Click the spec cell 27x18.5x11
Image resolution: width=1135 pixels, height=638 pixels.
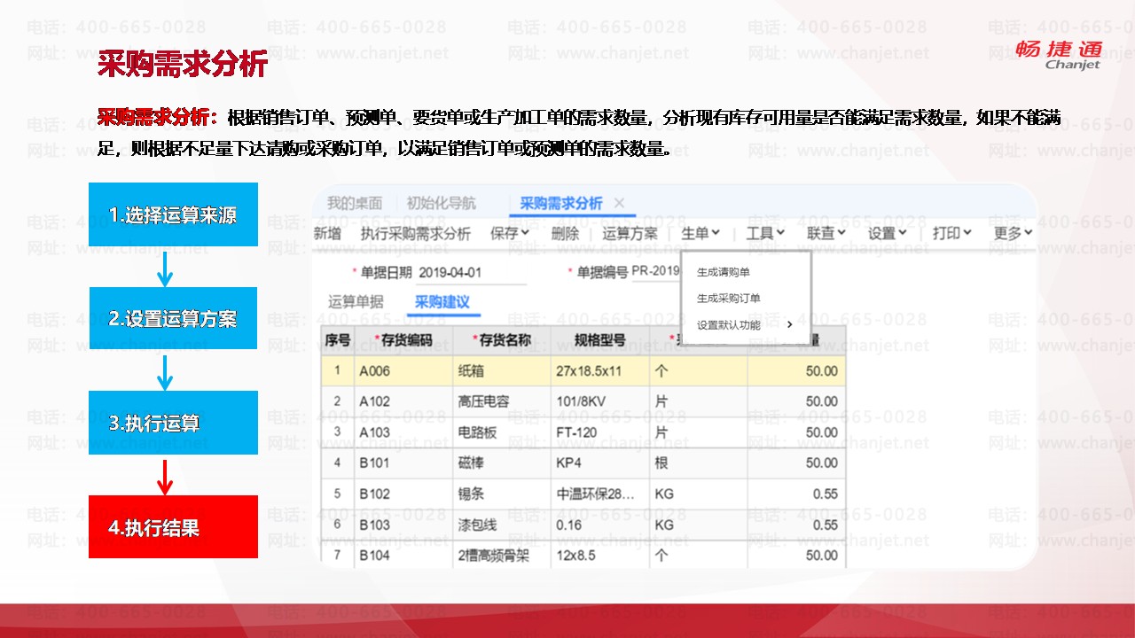(599, 370)
